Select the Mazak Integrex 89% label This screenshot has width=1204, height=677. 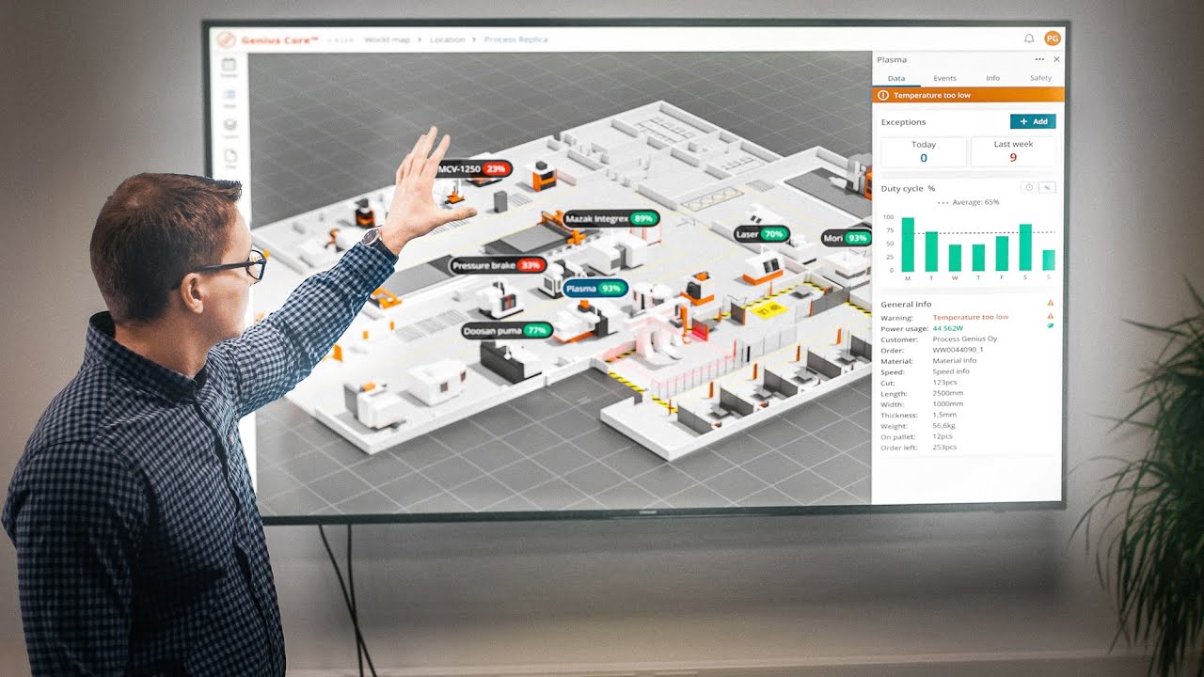coord(610,218)
